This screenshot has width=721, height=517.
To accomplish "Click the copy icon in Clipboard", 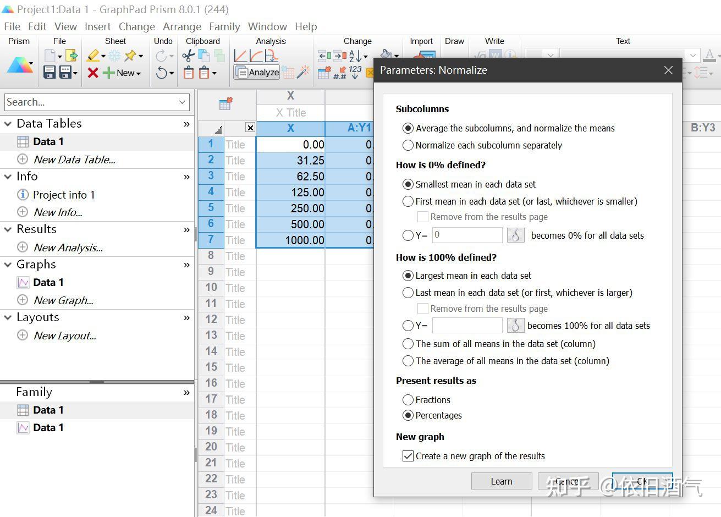I will (x=204, y=56).
